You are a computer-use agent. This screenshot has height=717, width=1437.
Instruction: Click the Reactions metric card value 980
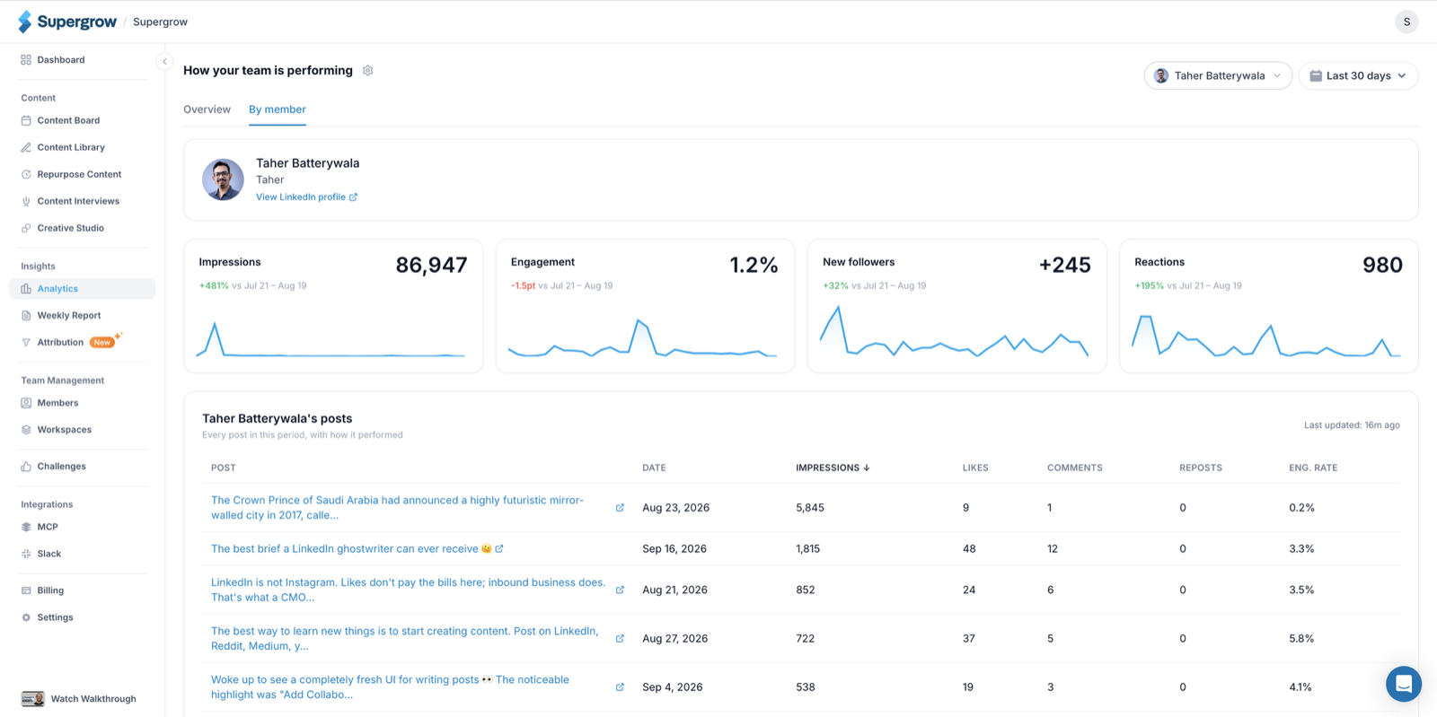click(1382, 266)
